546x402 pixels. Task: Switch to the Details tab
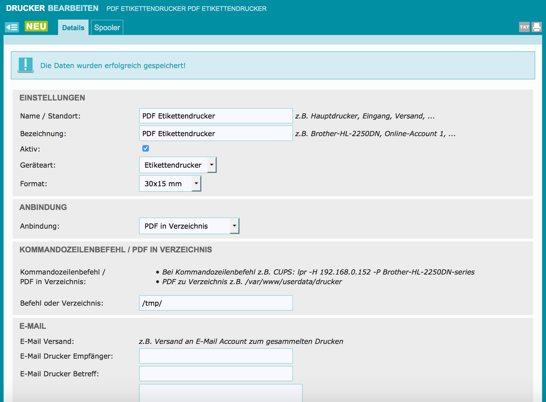[x=73, y=28]
